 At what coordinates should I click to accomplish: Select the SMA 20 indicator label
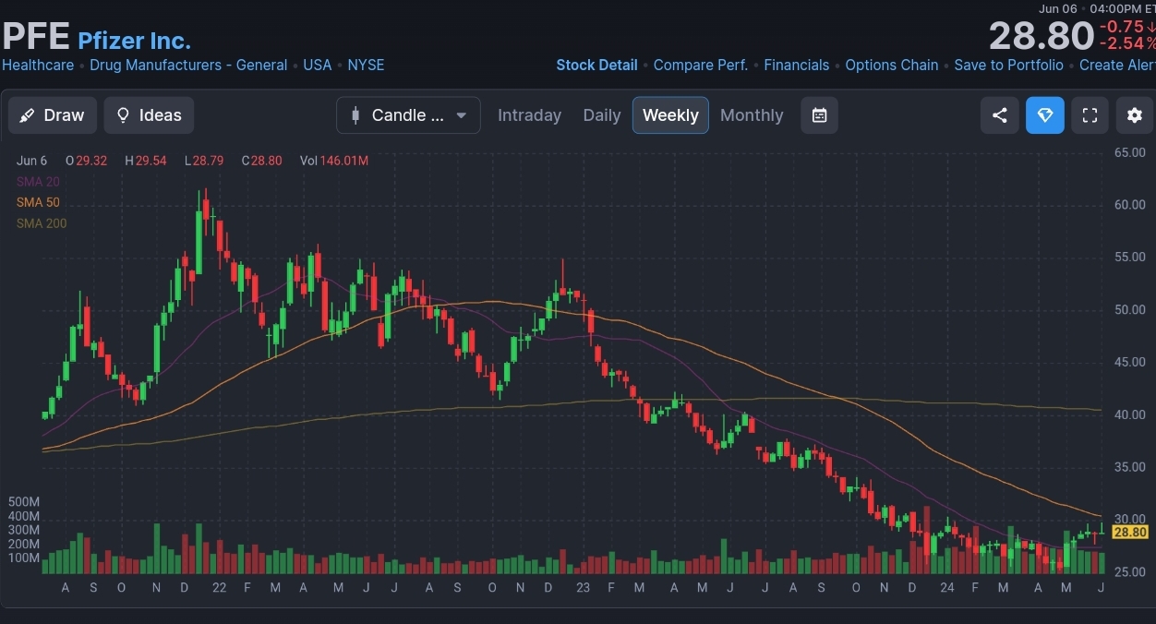click(38, 182)
